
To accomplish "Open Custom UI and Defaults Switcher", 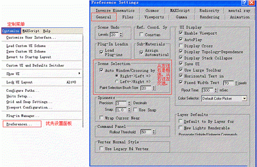I will [35, 65].
